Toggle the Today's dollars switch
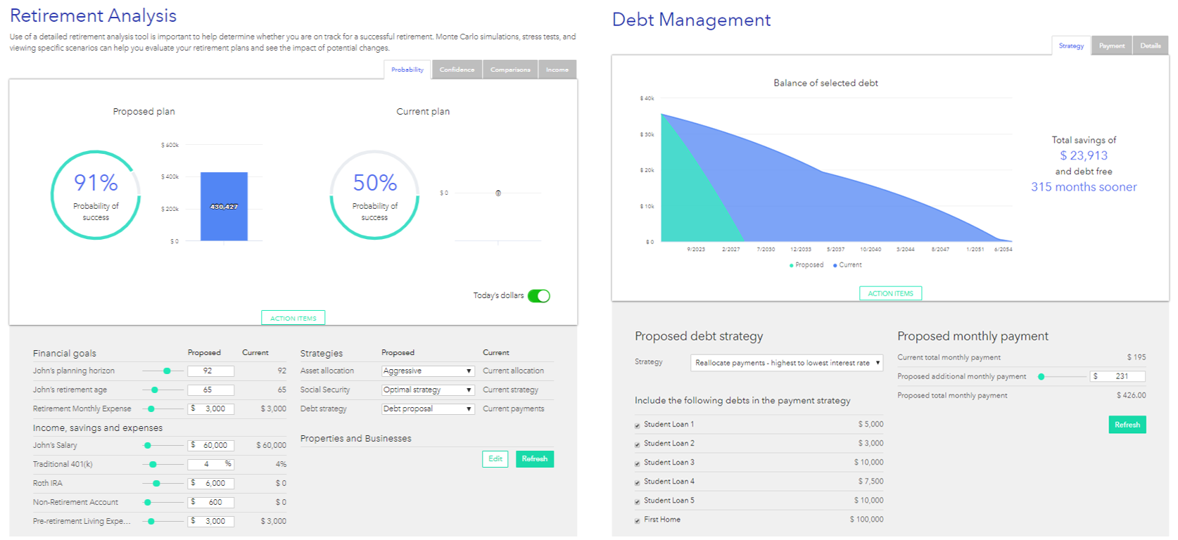Image resolution: width=1178 pixels, height=540 pixels. (x=539, y=296)
